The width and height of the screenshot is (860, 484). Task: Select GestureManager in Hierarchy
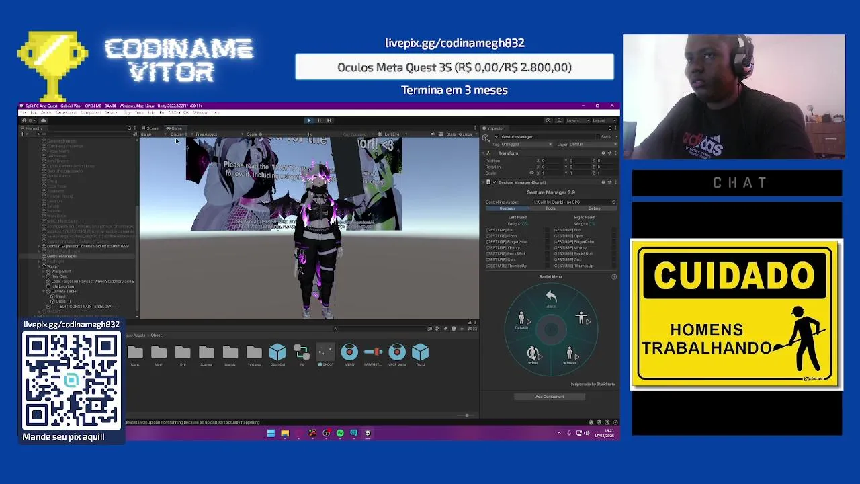pos(62,256)
